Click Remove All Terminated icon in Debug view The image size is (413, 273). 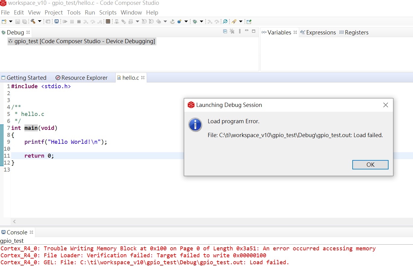click(x=232, y=31)
